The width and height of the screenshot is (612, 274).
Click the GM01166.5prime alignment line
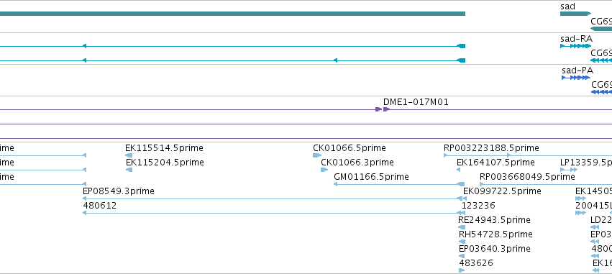coord(399,184)
